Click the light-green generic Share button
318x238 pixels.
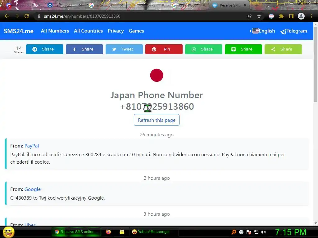tap(283, 49)
